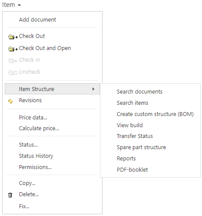Select Create custom structure (BOM)
The width and height of the screenshot is (202, 216).
pyautogui.click(x=155, y=114)
